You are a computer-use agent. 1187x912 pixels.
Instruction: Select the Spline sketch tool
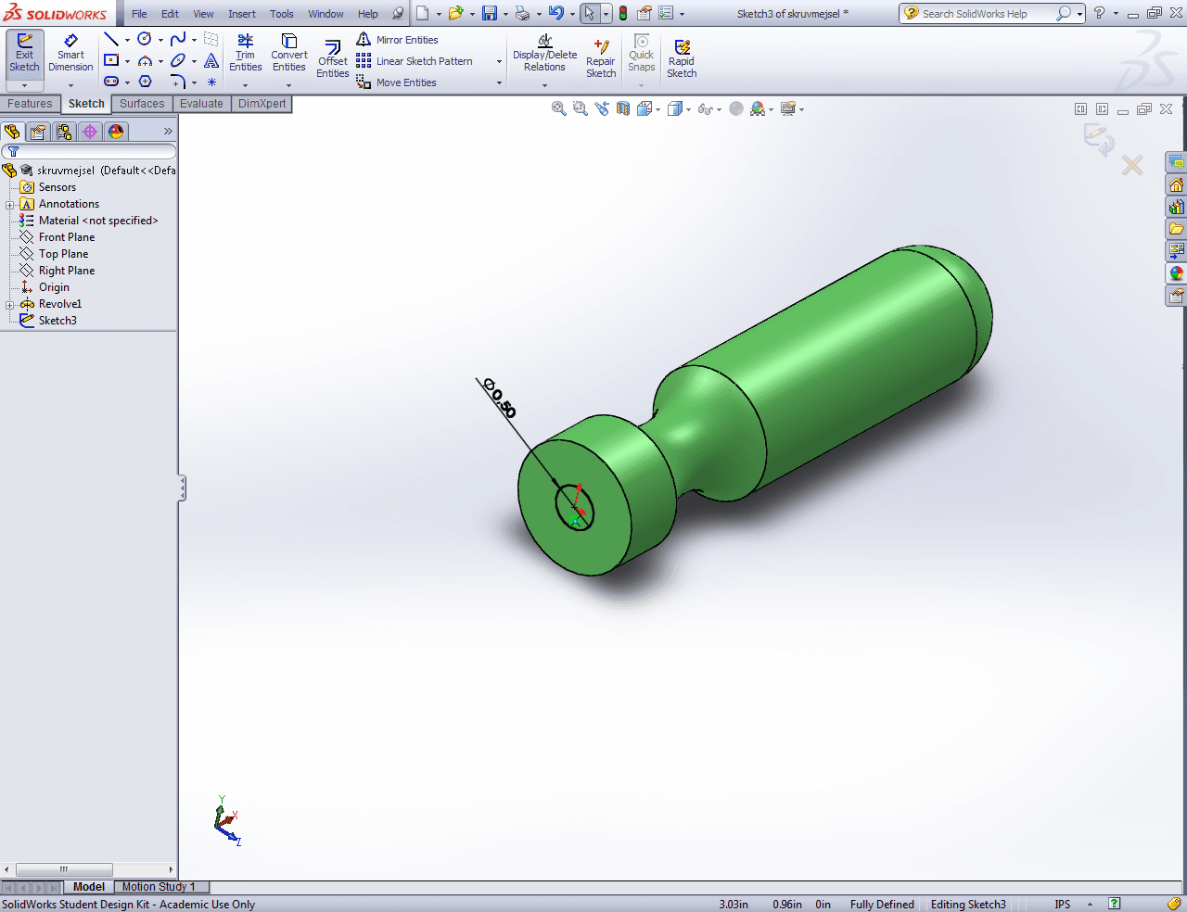[178, 39]
